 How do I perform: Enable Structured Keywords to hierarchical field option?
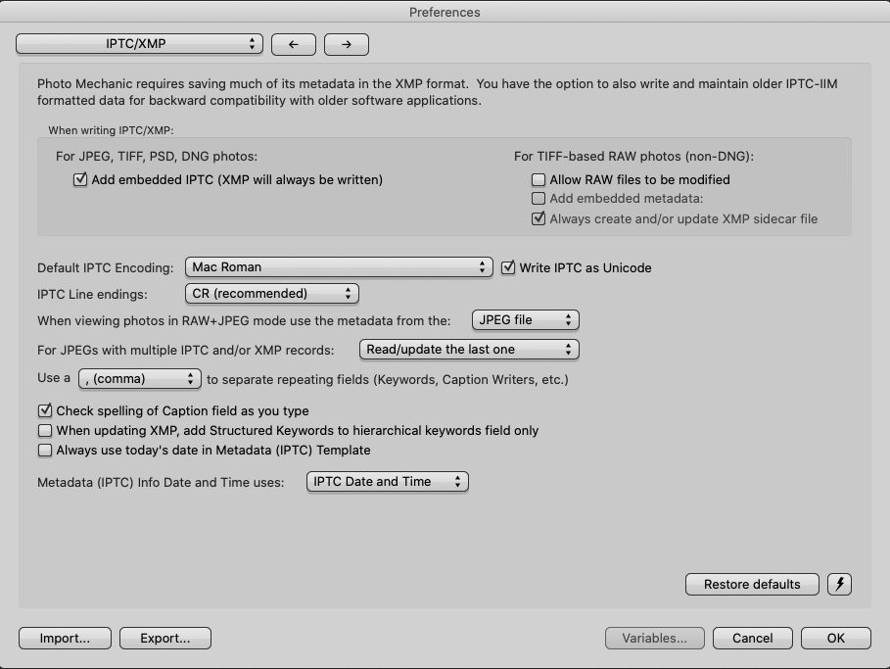click(x=45, y=431)
